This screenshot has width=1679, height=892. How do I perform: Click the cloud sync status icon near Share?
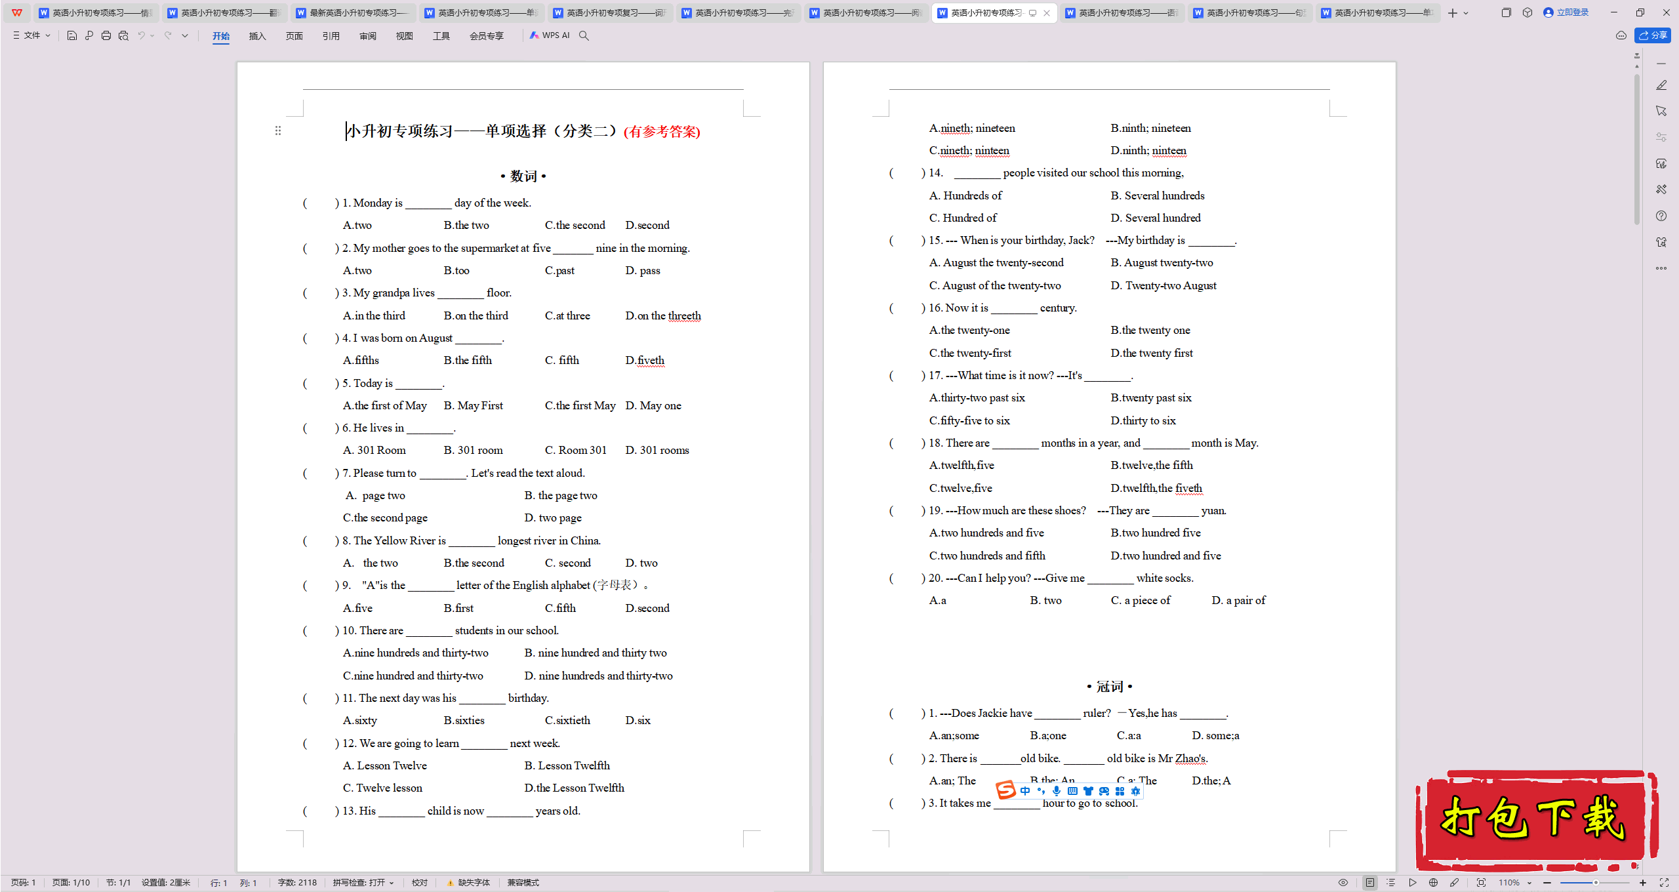[x=1621, y=35]
